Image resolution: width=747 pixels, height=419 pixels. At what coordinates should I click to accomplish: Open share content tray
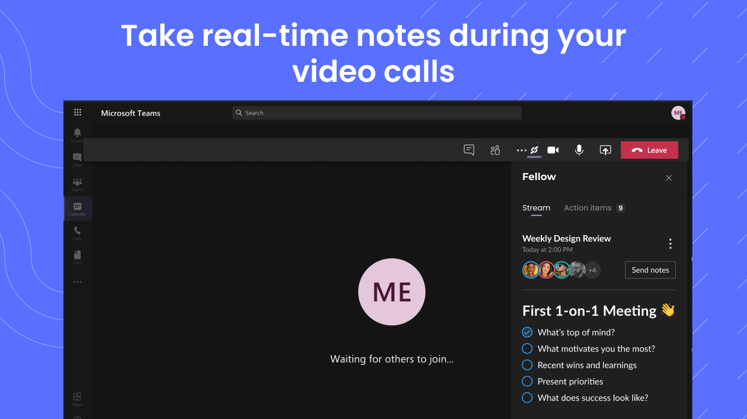tap(605, 150)
